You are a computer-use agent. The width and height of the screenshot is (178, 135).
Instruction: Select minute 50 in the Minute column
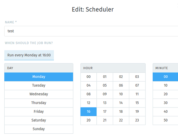166,120
